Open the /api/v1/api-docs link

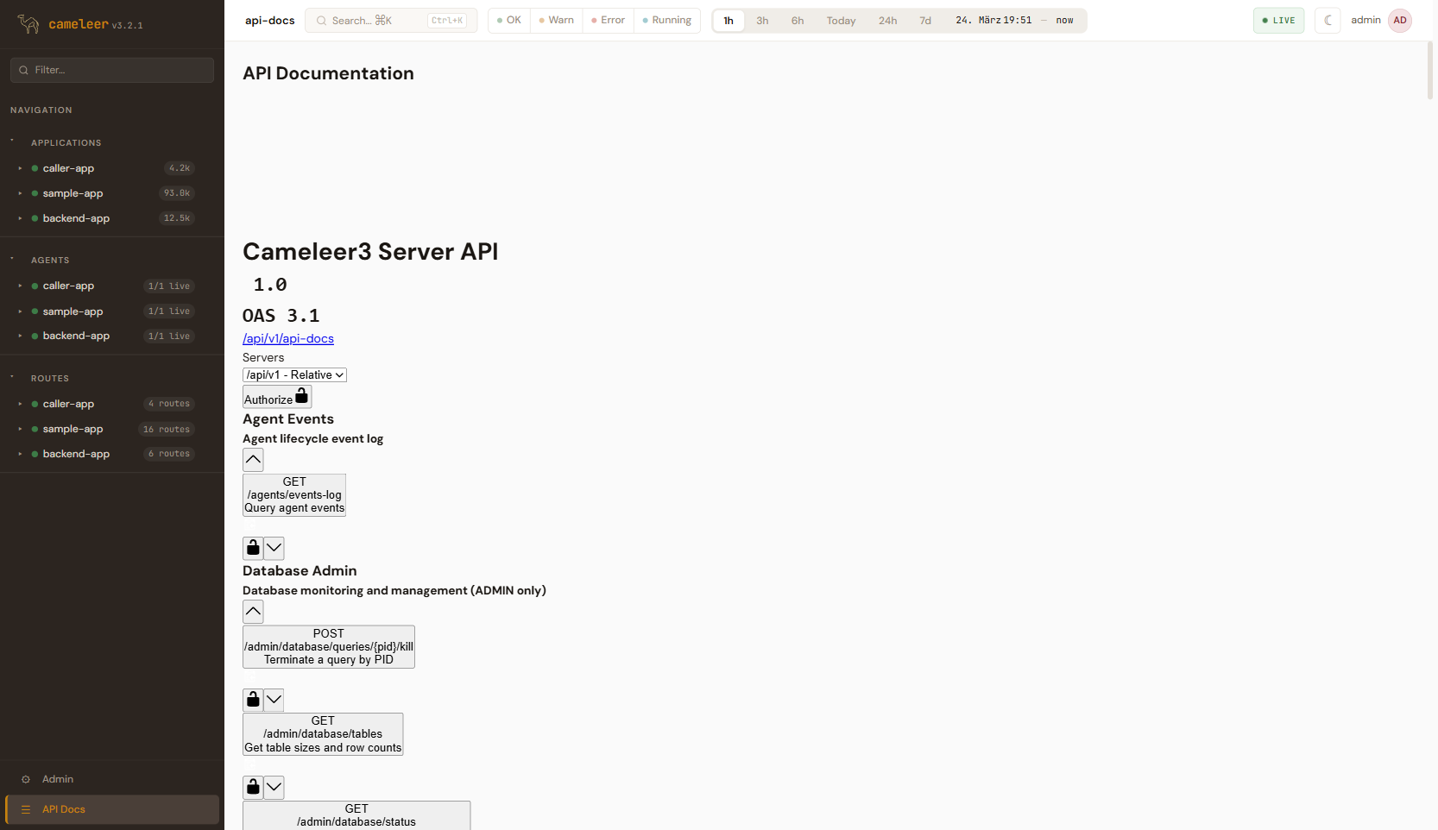tap(288, 339)
